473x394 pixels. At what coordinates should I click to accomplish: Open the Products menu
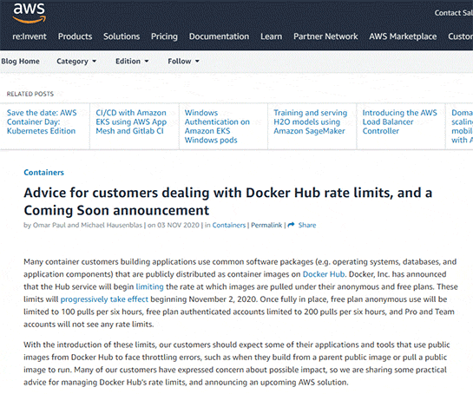point(75,36)
